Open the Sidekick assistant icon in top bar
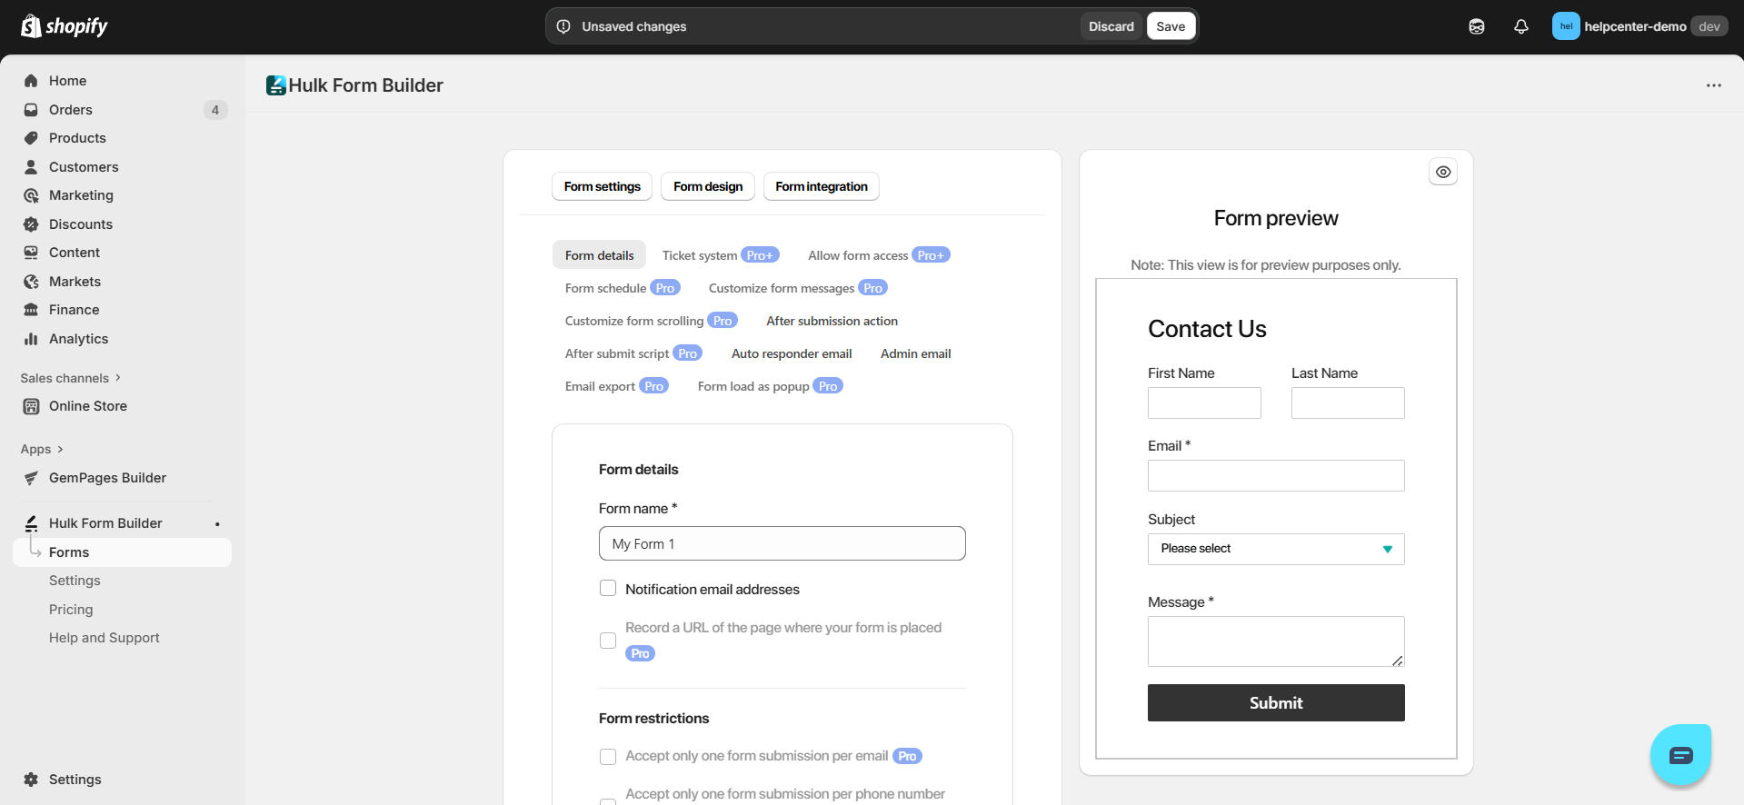The image size is (1744, 805). point(1477,26)
